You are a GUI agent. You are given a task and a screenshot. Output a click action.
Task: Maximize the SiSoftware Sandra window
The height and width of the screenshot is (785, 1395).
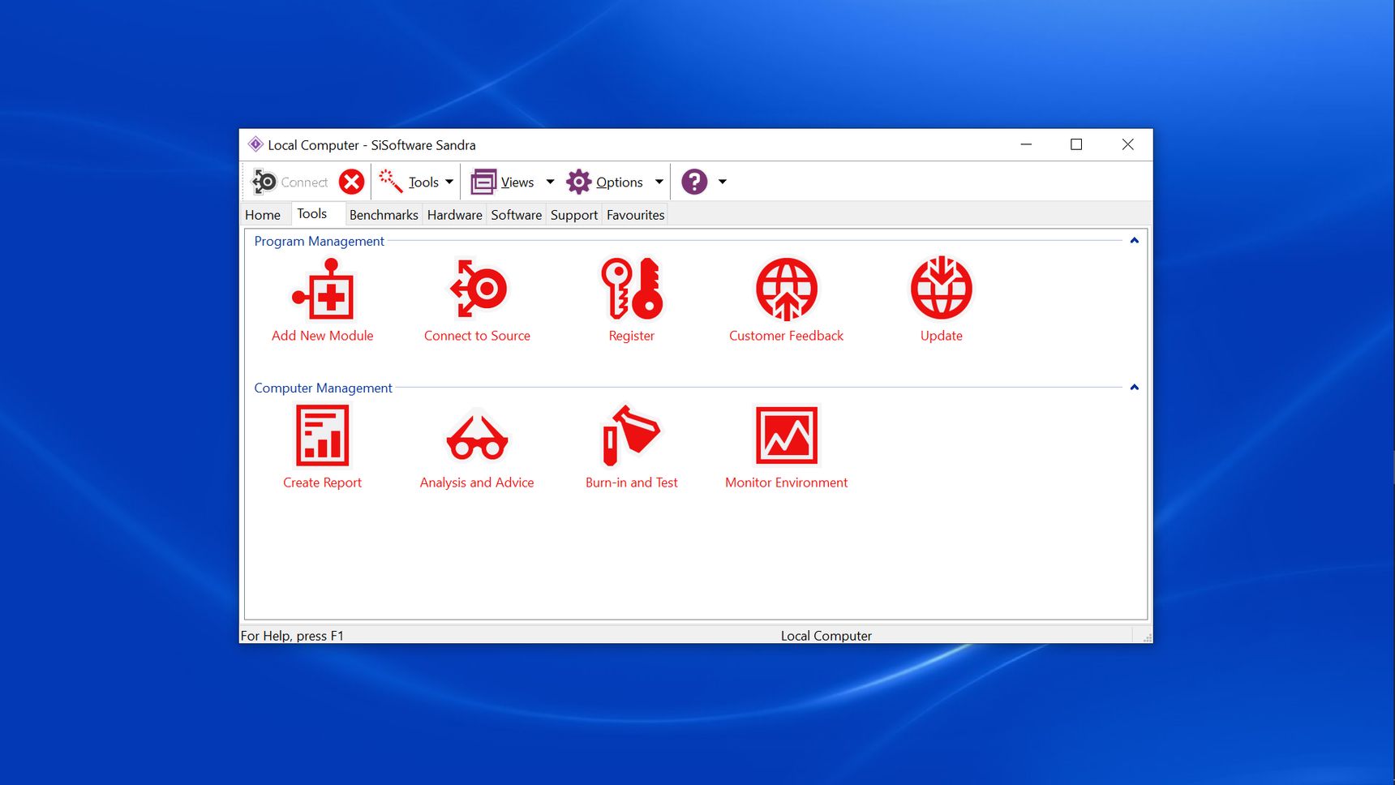pos(1076,144)
